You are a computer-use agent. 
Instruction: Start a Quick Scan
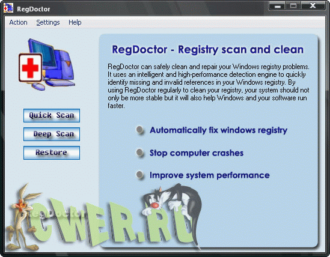pyautogui.click(x=52, y=115)
